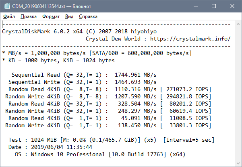The height and width of the screenshot is (167, 242).
Task: Click the OS Windows 10 Professional line
Action: [100, 155]
